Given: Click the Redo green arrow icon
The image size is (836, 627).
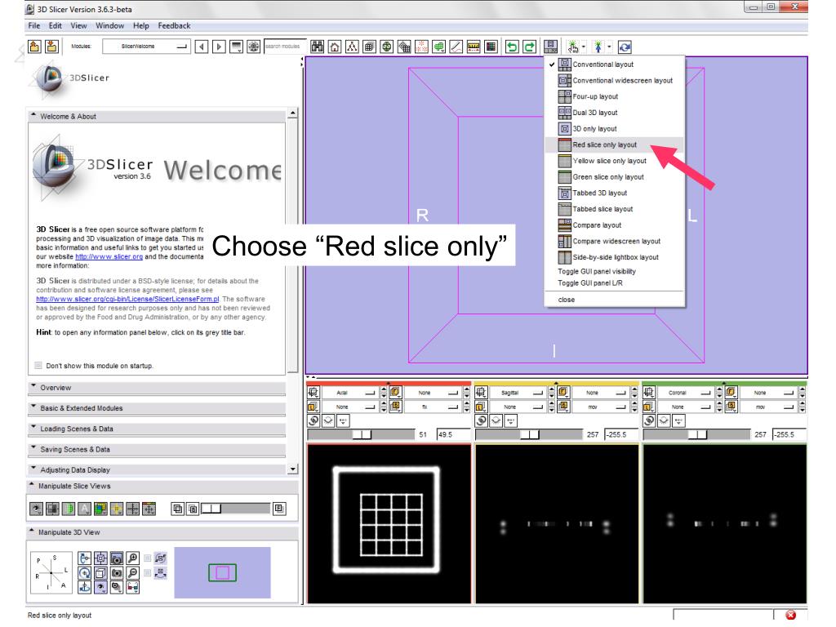Looking at the screenshot, I should [529, 47].
